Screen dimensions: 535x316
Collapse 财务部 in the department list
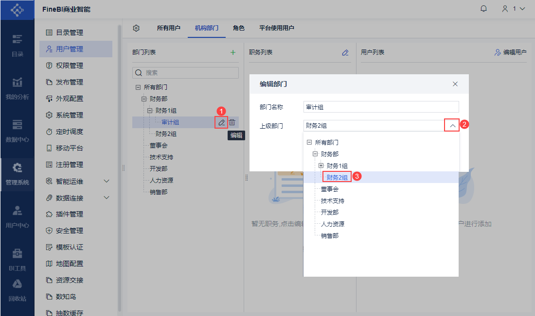pos(144,99)
